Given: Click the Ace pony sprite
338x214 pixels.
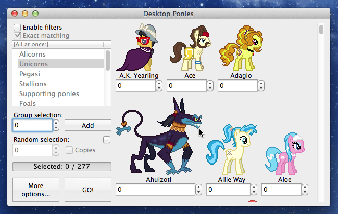Looking at the screenshot, I should click(190, 48).
